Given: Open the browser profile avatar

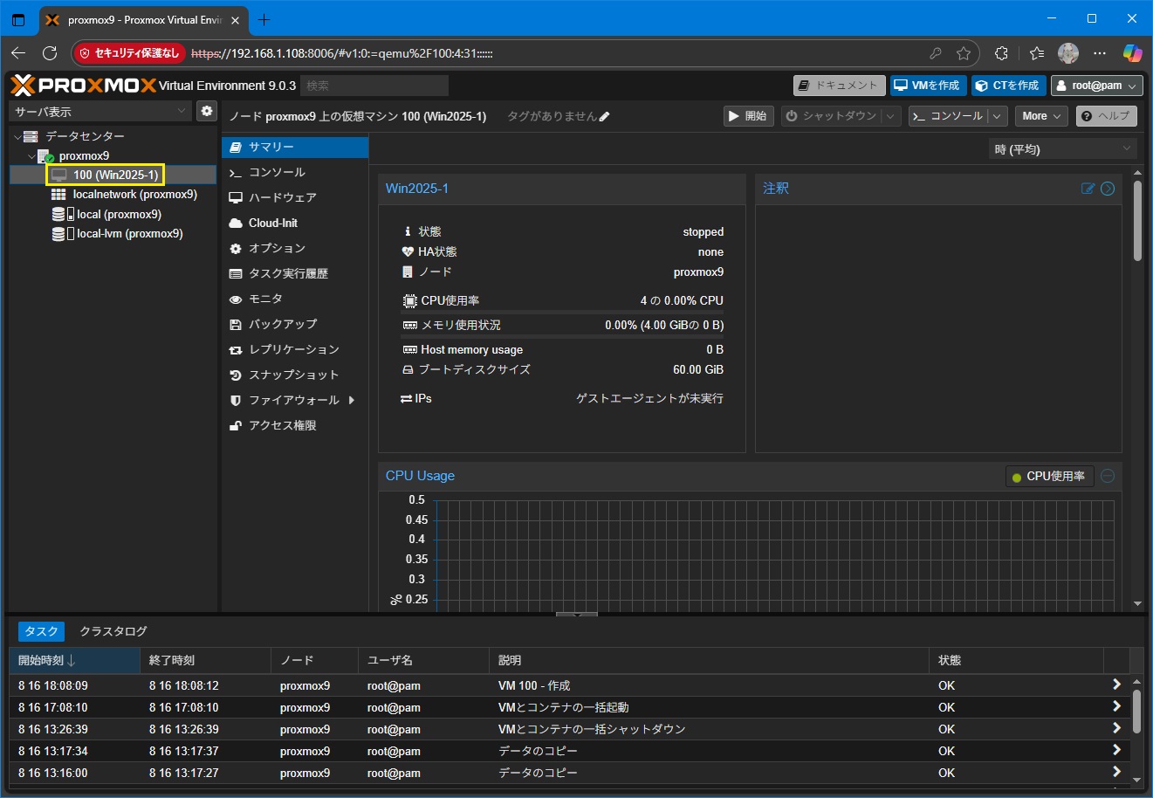Looking at the screenshot, I should [1068, 53].
